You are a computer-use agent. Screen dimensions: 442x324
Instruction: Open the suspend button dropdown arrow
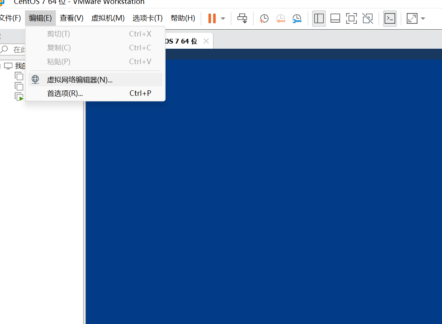point(222,18)
